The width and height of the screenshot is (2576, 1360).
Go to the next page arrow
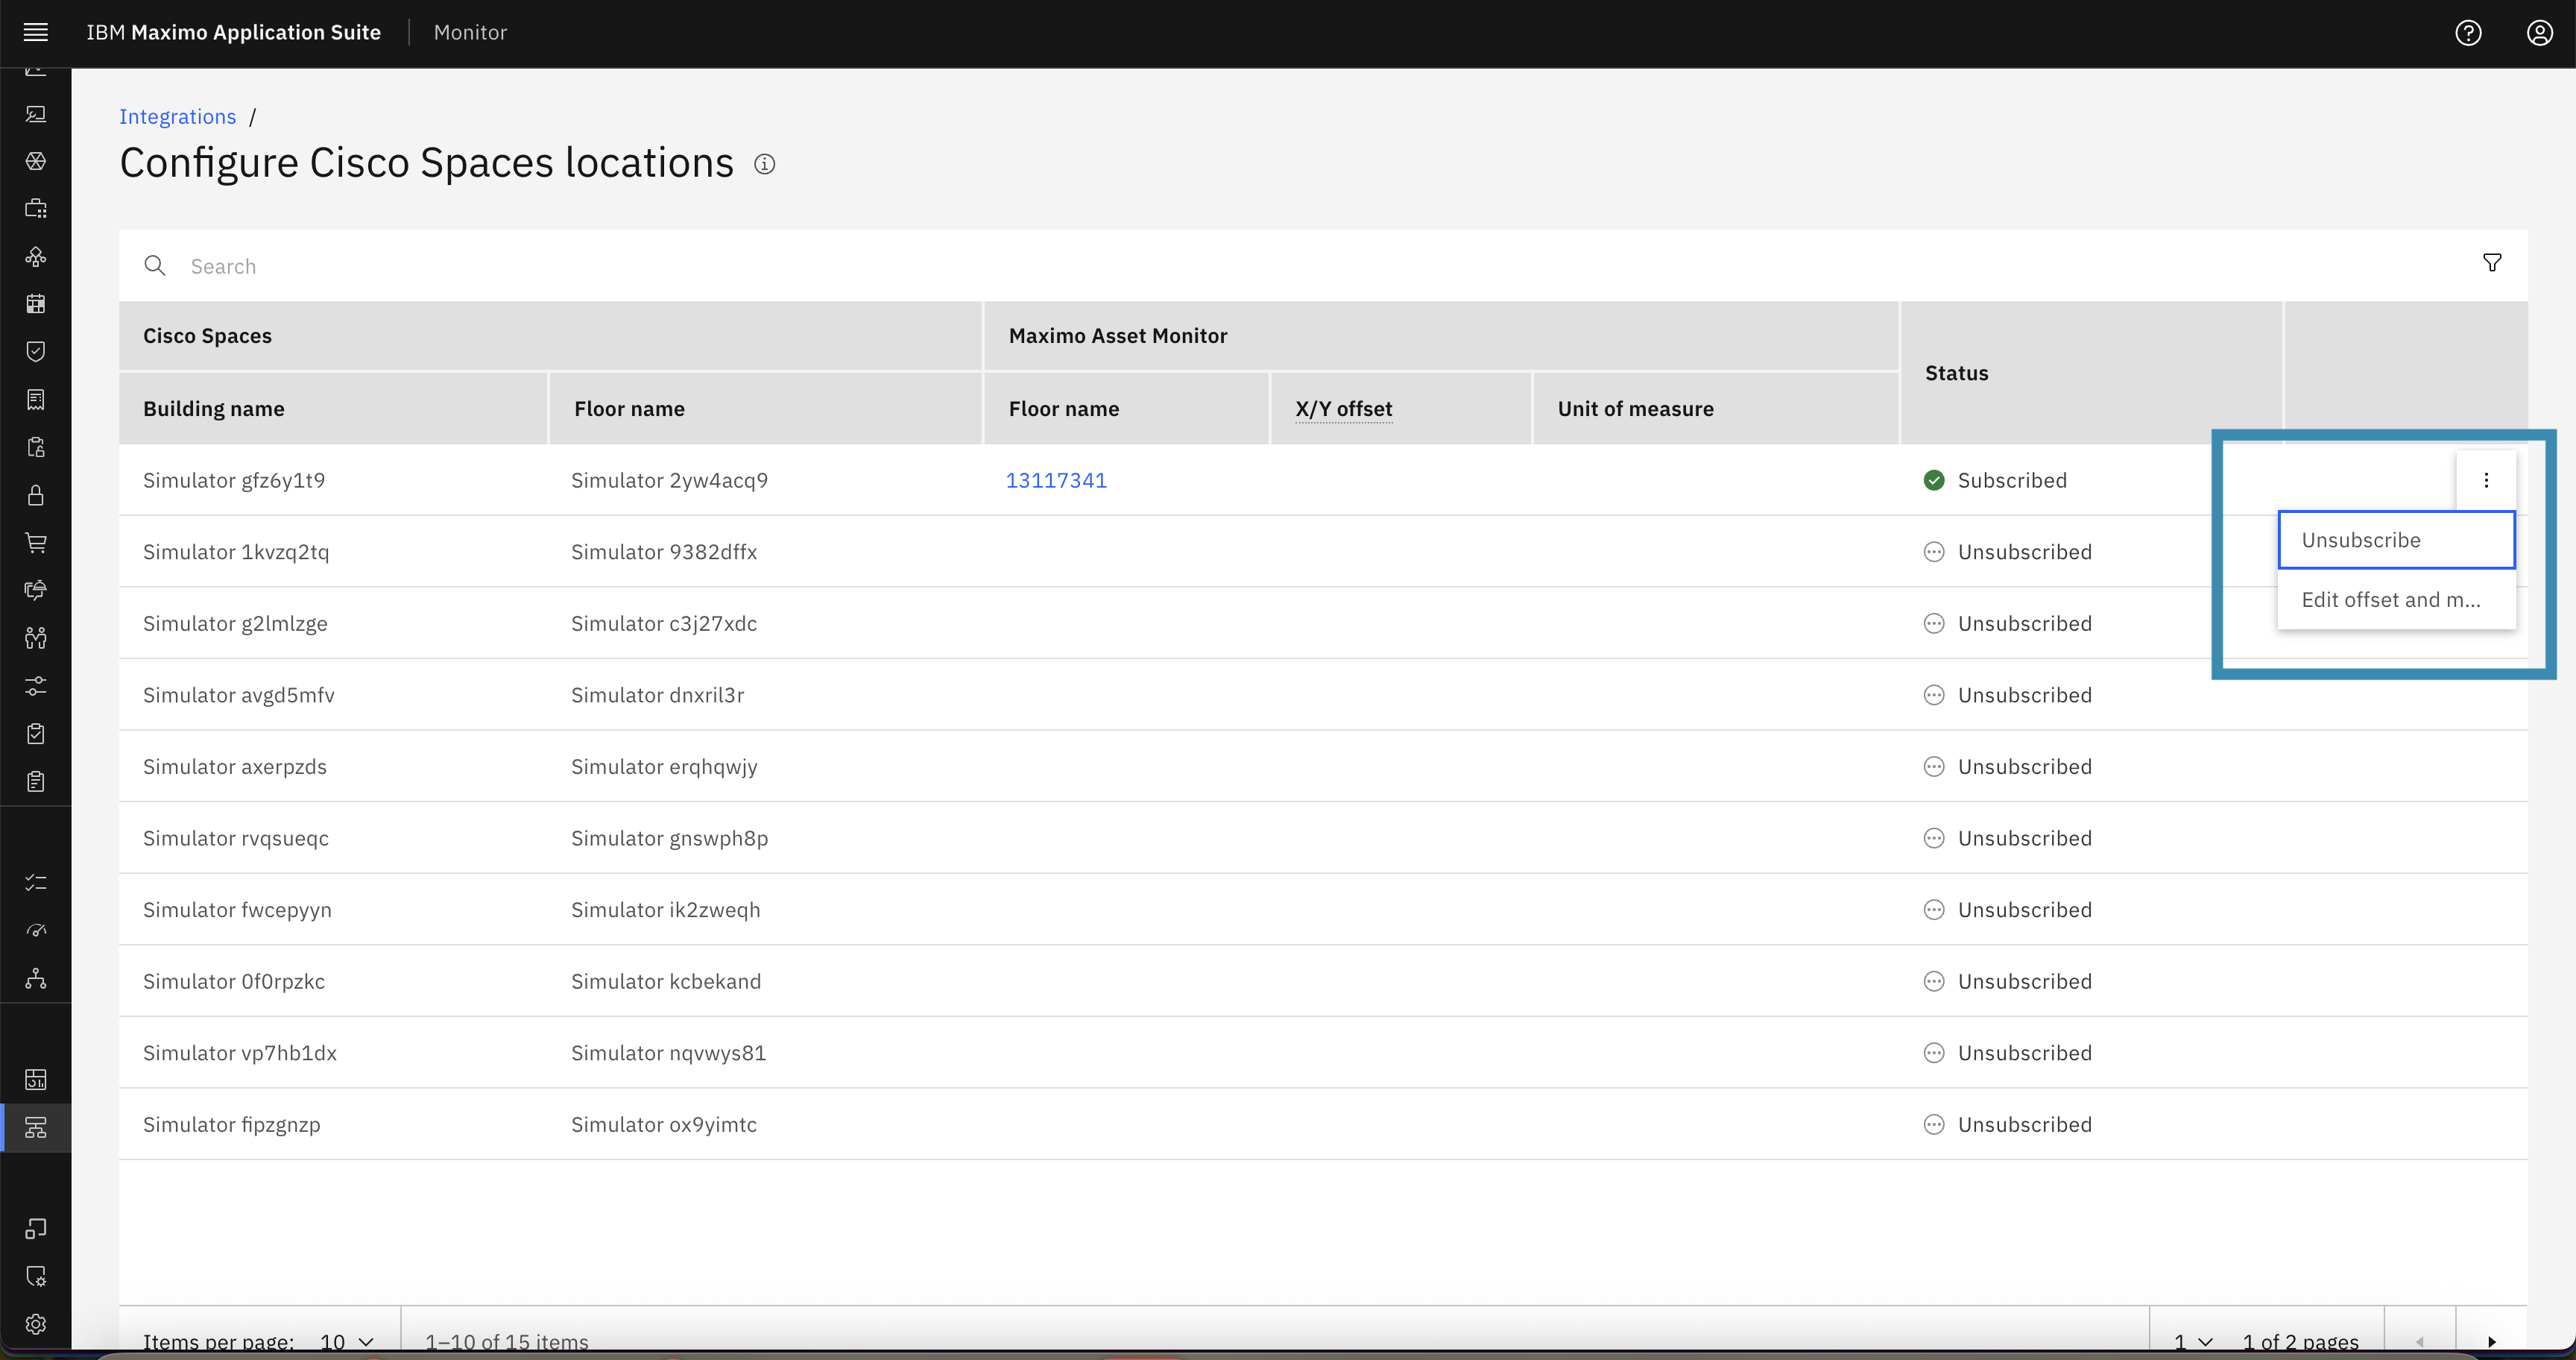coord(2492,1341)
